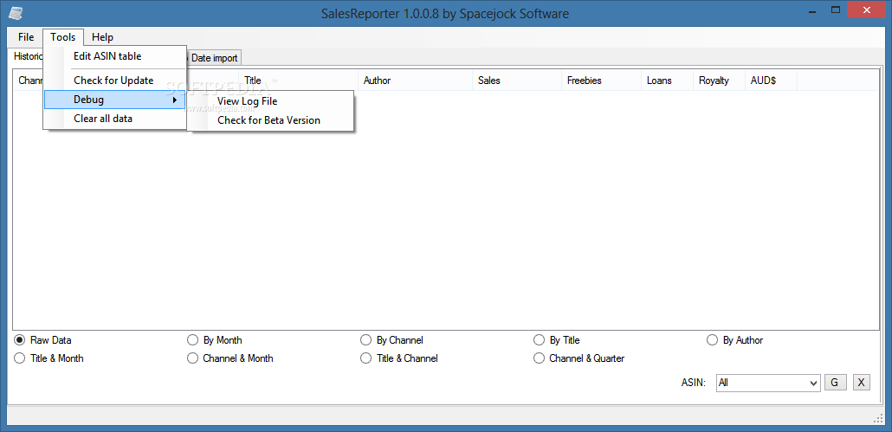
Task: Sort by the Freebies column header
Action: point(601,81)
